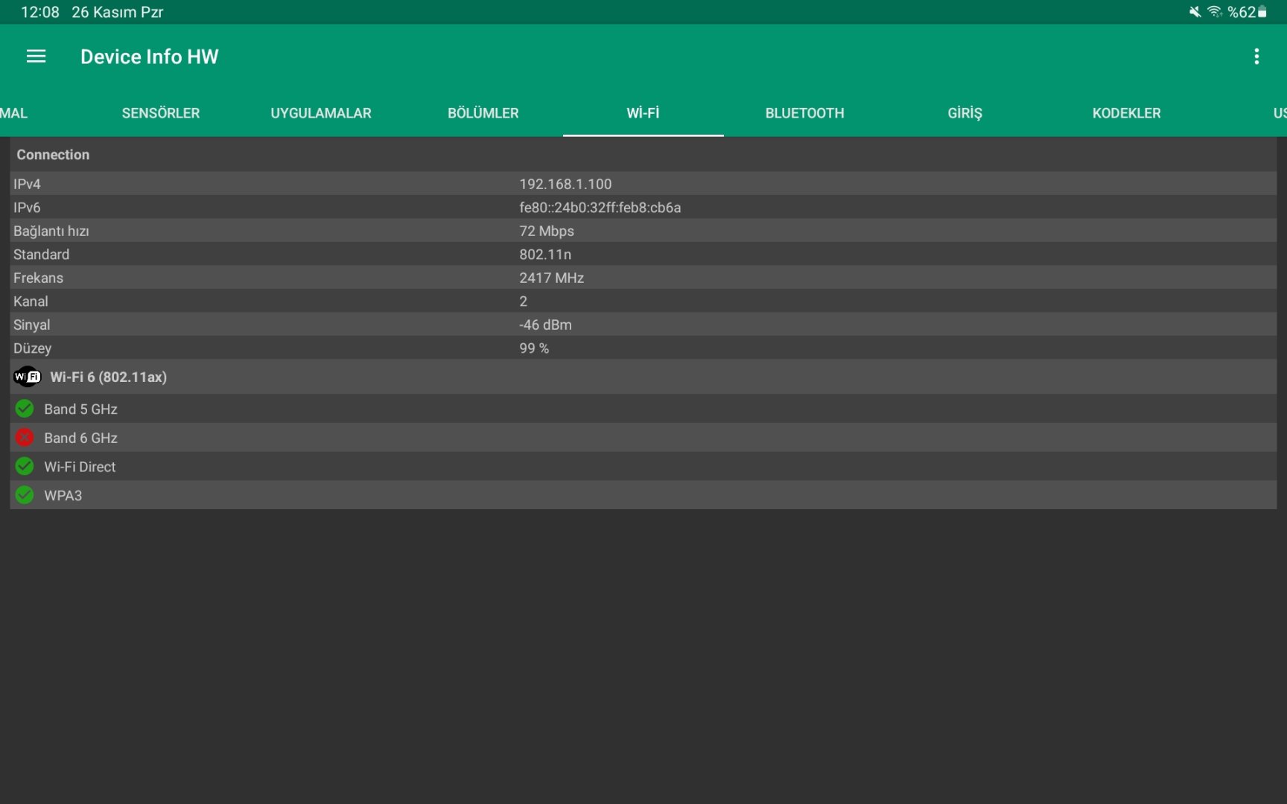The image size is (1287, 804).
Task: Tap the Düzey label
Action: (x=33, y=348)
